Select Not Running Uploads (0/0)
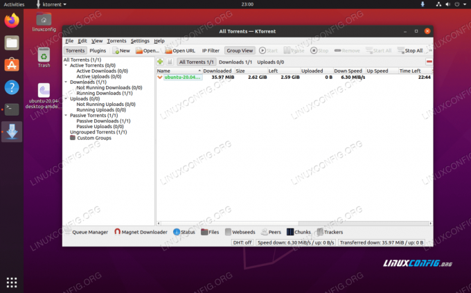This screenshot has height=293, width=471. (x=106, y=105)
